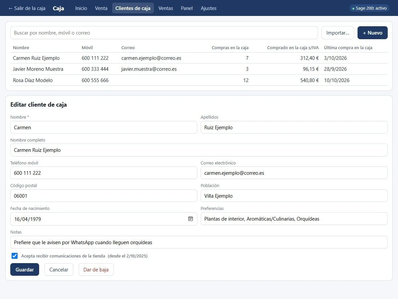Edit the Preferencias field

point(294,219)
